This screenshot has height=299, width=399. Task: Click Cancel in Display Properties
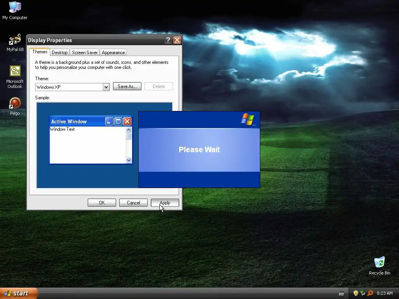click(133, 202)
